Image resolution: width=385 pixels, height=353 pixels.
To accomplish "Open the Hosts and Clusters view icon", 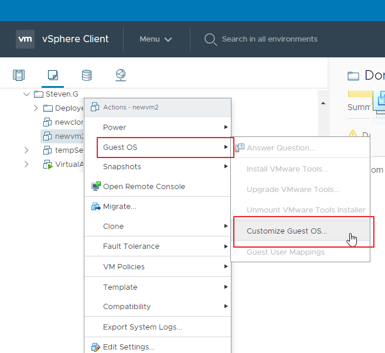I will (x=19, y=75).
